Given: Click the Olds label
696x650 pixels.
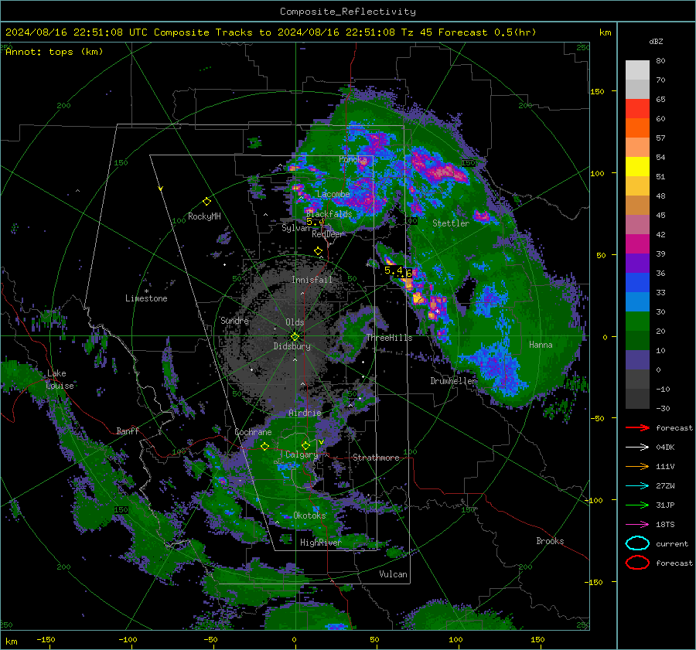Looking at the screenshot, I should 295,322.
